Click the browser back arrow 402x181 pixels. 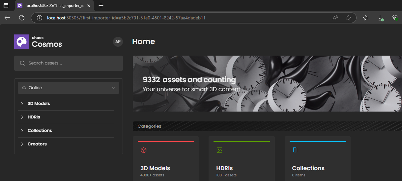[x=7, y=18]
